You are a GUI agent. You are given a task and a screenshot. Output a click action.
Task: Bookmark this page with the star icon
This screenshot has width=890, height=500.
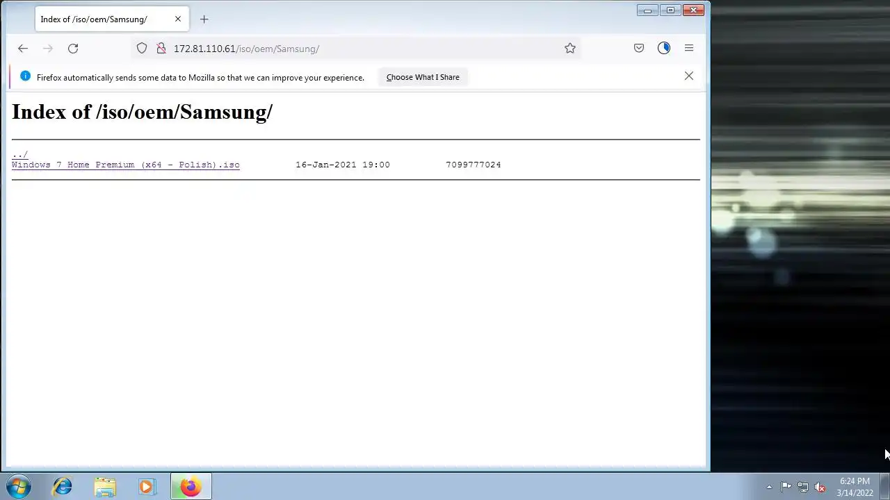point(570,49)
